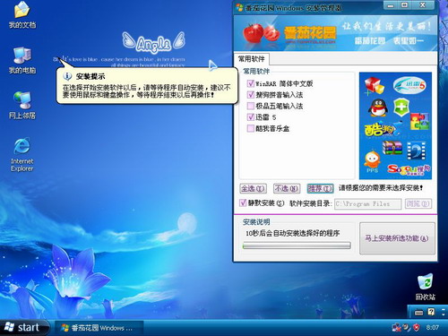Click the tomato logo in banner
The width and height of the screenshot is (448, 336).
[x=262, y=33]
